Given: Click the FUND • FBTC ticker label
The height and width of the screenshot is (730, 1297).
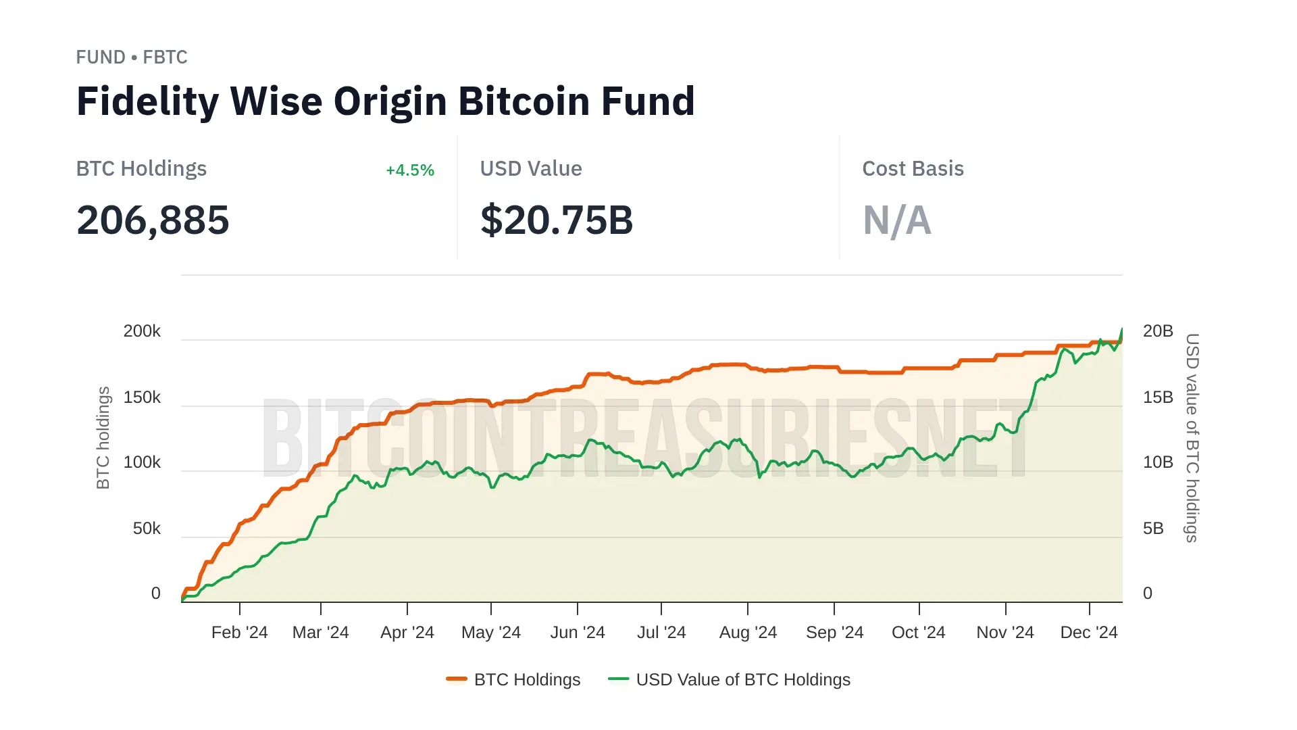Looking at the screenshot, I should tap(132, 57).
